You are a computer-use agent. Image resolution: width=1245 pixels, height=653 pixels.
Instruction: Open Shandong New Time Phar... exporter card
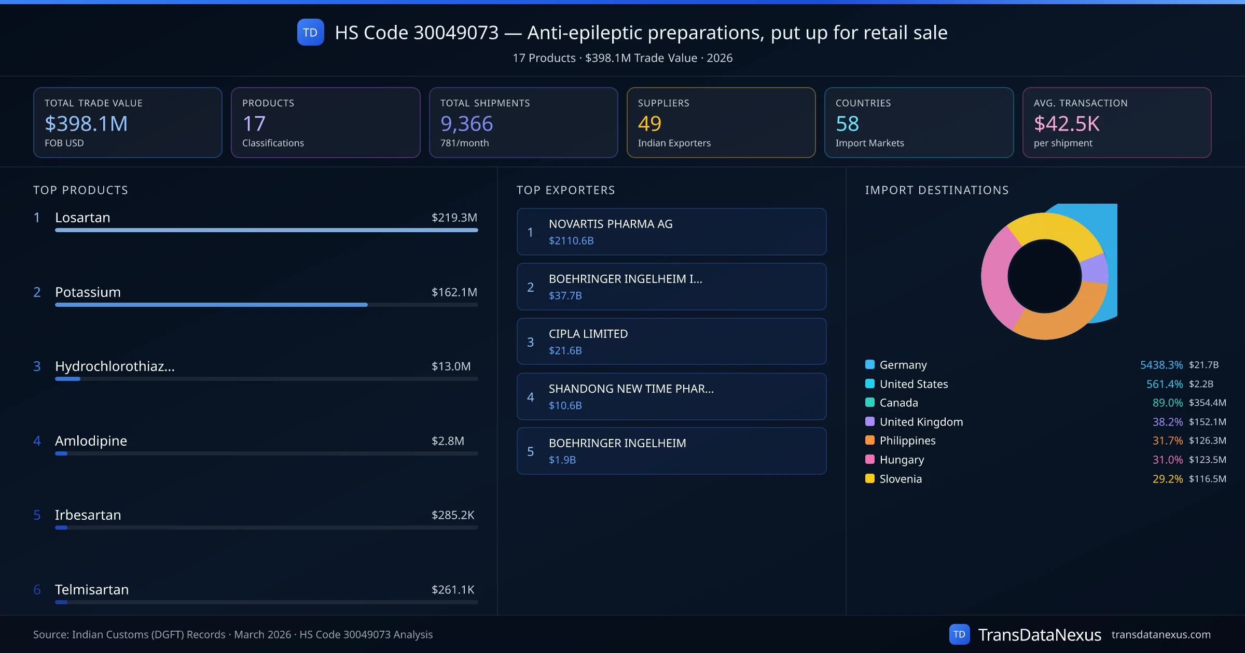[671, 396]
